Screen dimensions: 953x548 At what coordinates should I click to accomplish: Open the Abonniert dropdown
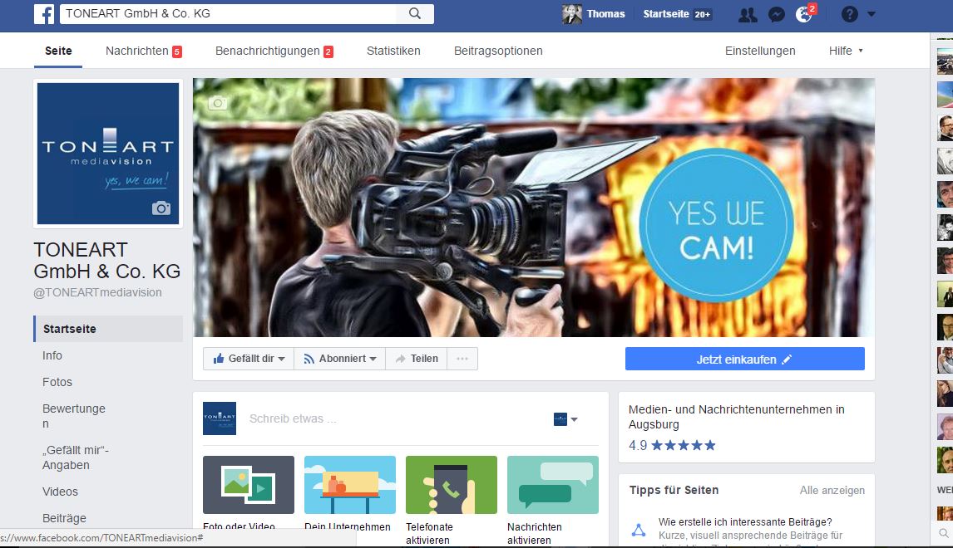(340, 359)
